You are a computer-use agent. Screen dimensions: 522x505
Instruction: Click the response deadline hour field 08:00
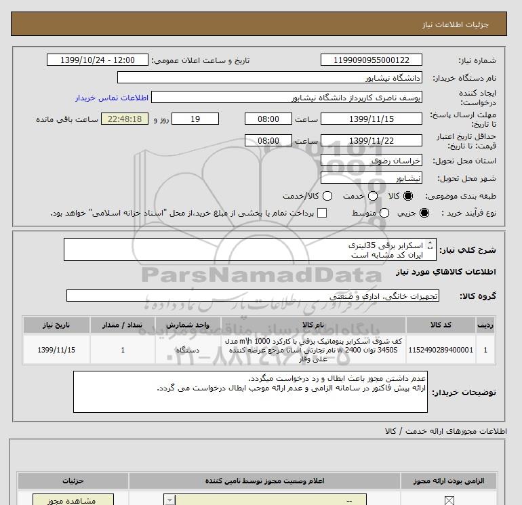[268, 119]
